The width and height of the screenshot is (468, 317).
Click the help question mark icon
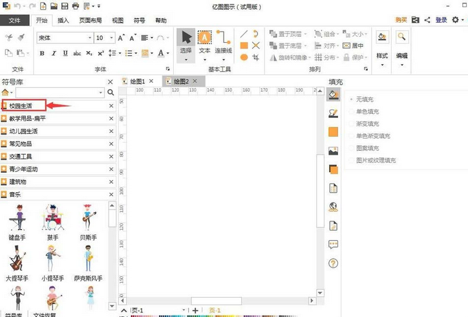(334, 263)
